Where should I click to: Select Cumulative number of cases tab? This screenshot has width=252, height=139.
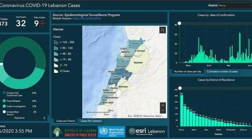222,71
